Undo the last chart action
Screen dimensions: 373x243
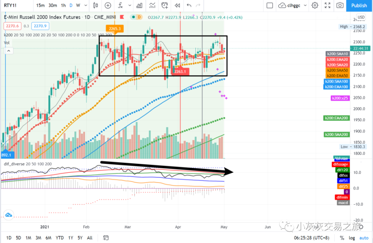tap(189, 5)
